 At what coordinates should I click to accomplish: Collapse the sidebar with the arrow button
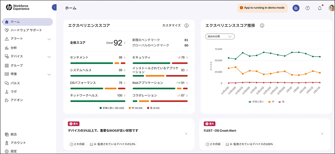(x=55, y=7)
